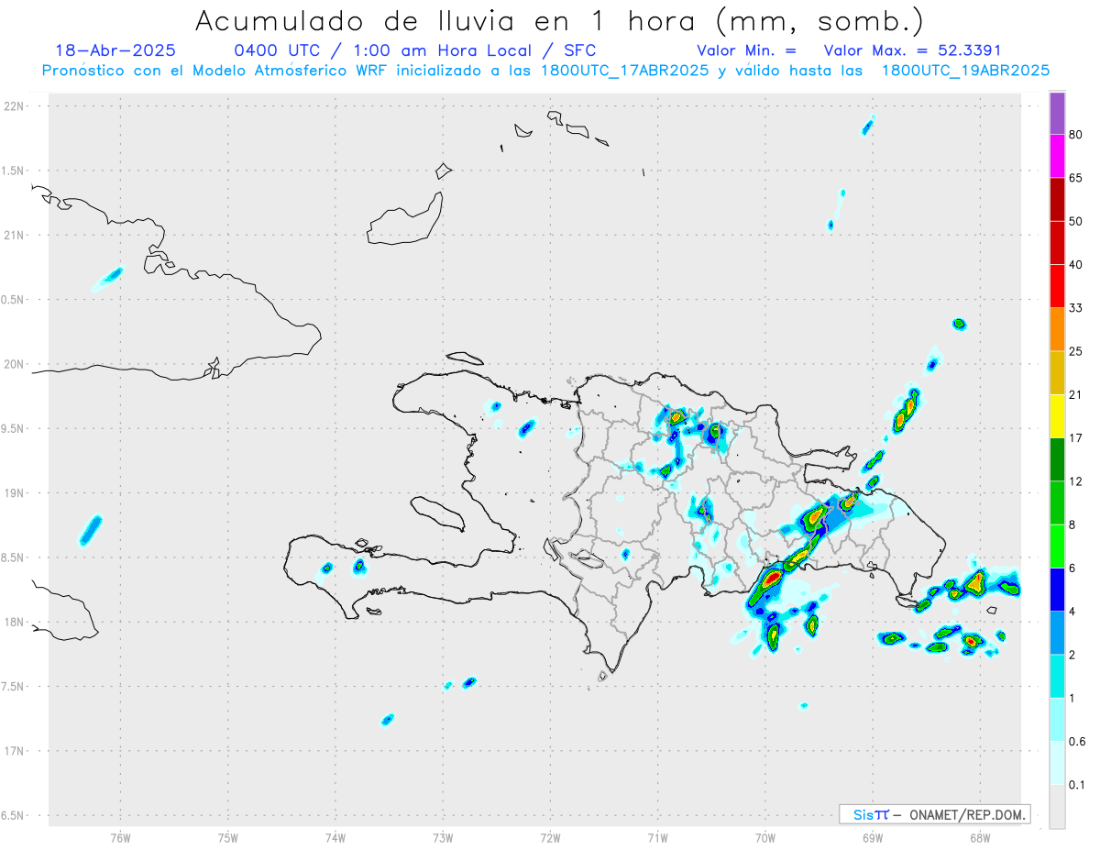The height and width of the screenshot is (850, 1100).
Task: Click the light blue swatch between 2 and 4
Action: [x=1057, y=633]
